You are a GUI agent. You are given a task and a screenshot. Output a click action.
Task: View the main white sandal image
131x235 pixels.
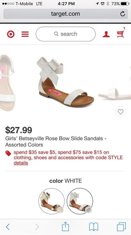point(65,82)
